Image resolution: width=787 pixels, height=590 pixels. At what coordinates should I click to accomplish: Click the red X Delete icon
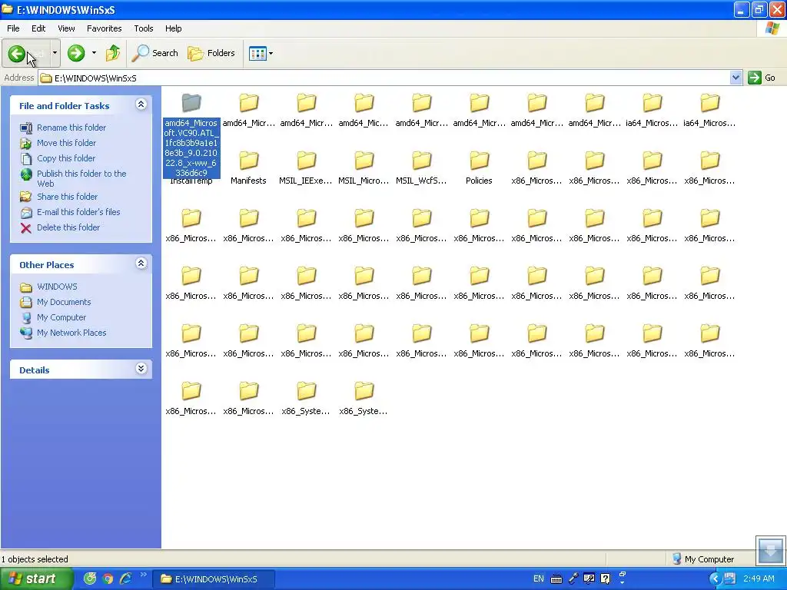(x=26, y=227)
